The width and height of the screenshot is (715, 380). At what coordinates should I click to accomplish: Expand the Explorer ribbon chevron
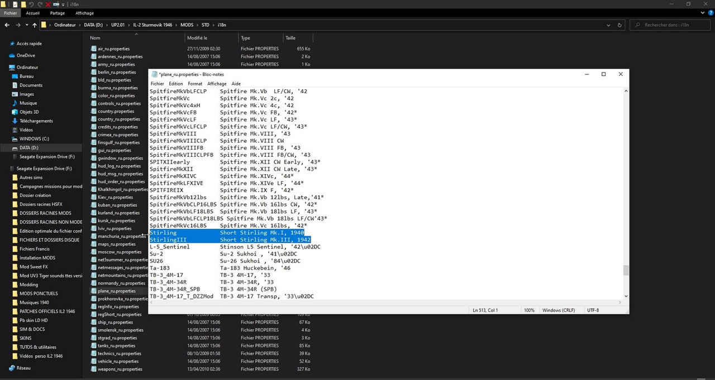(703, 13)
